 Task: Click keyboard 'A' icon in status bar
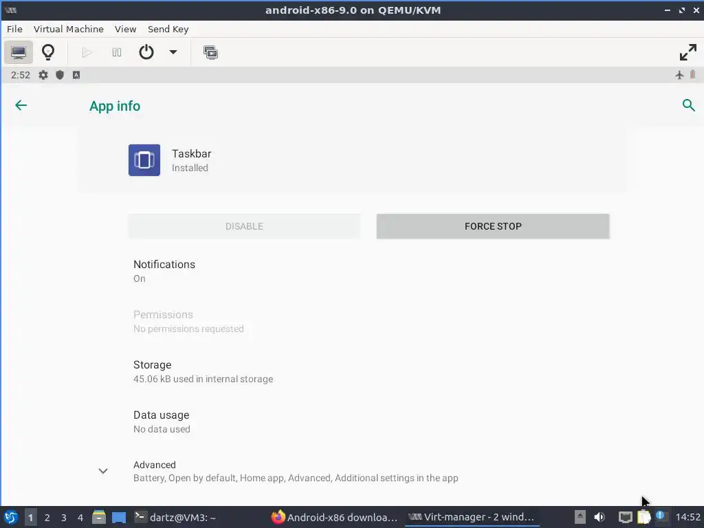pos(76,75)
